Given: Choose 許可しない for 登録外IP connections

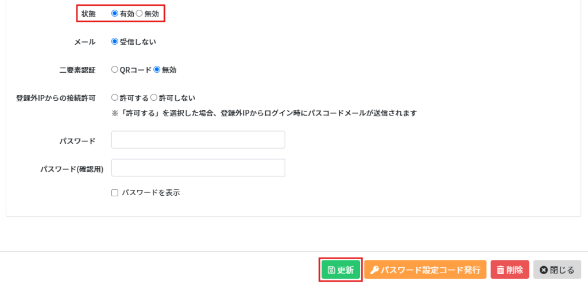Looking at the screenshot, I should click(154, 98).
